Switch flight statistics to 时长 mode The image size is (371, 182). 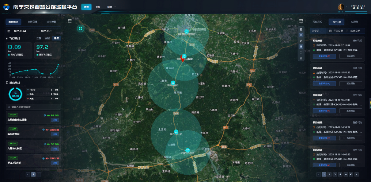(48, 38)
